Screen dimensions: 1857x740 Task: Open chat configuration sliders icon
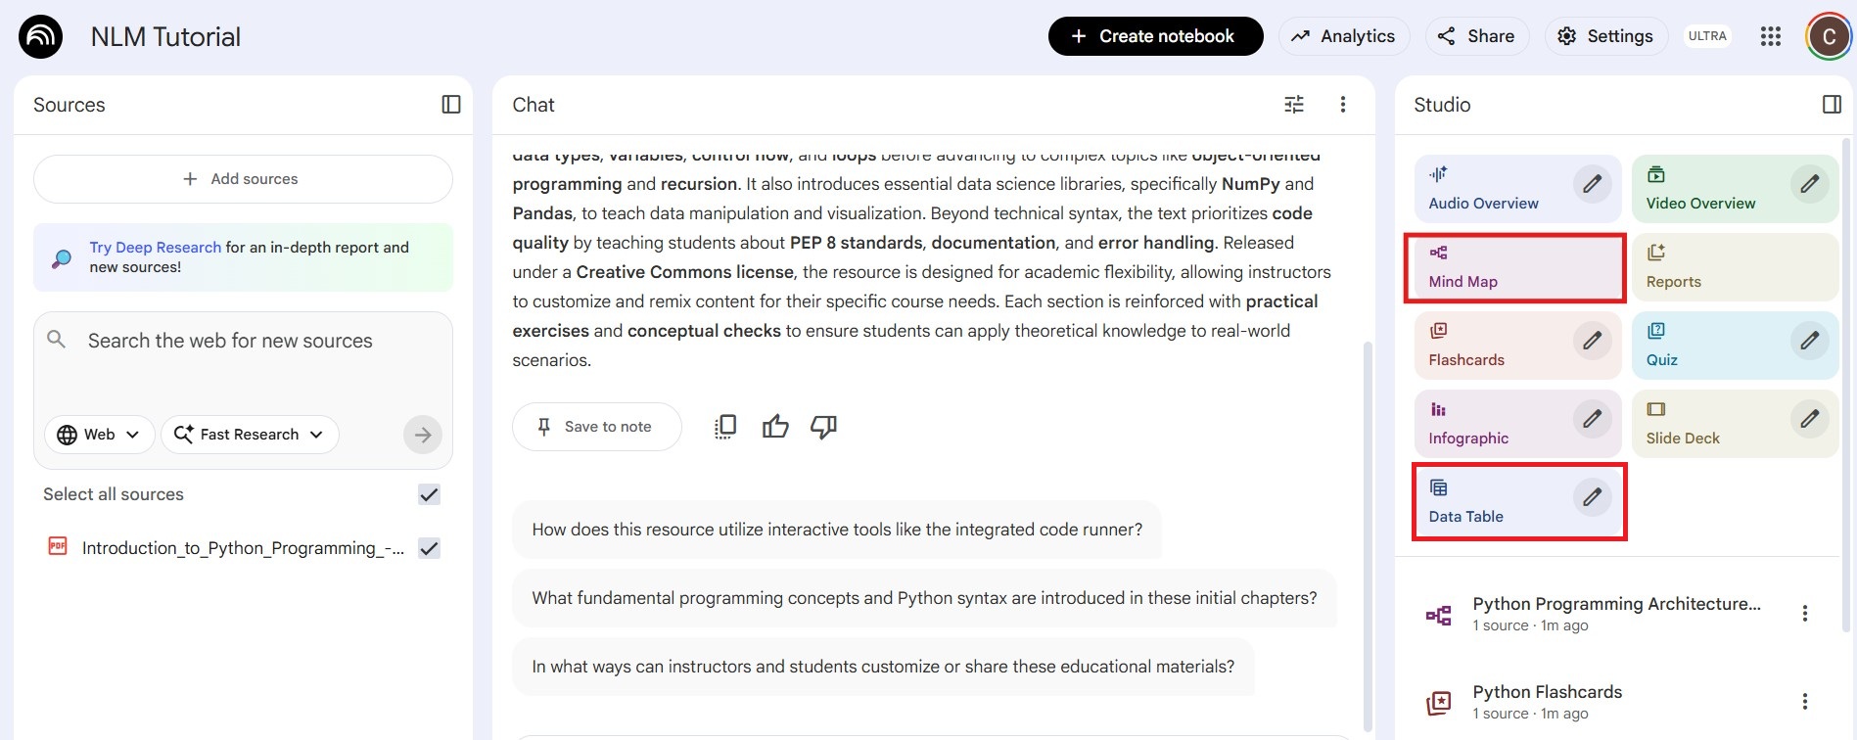point(1294,105)
